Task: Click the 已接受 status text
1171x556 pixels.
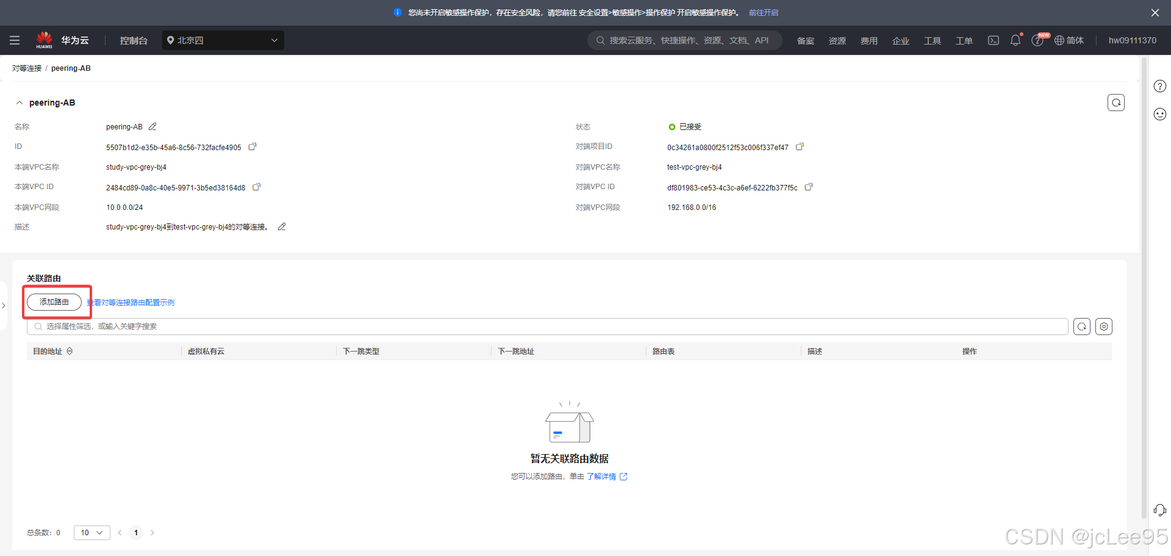Action: tap(690, 127)
